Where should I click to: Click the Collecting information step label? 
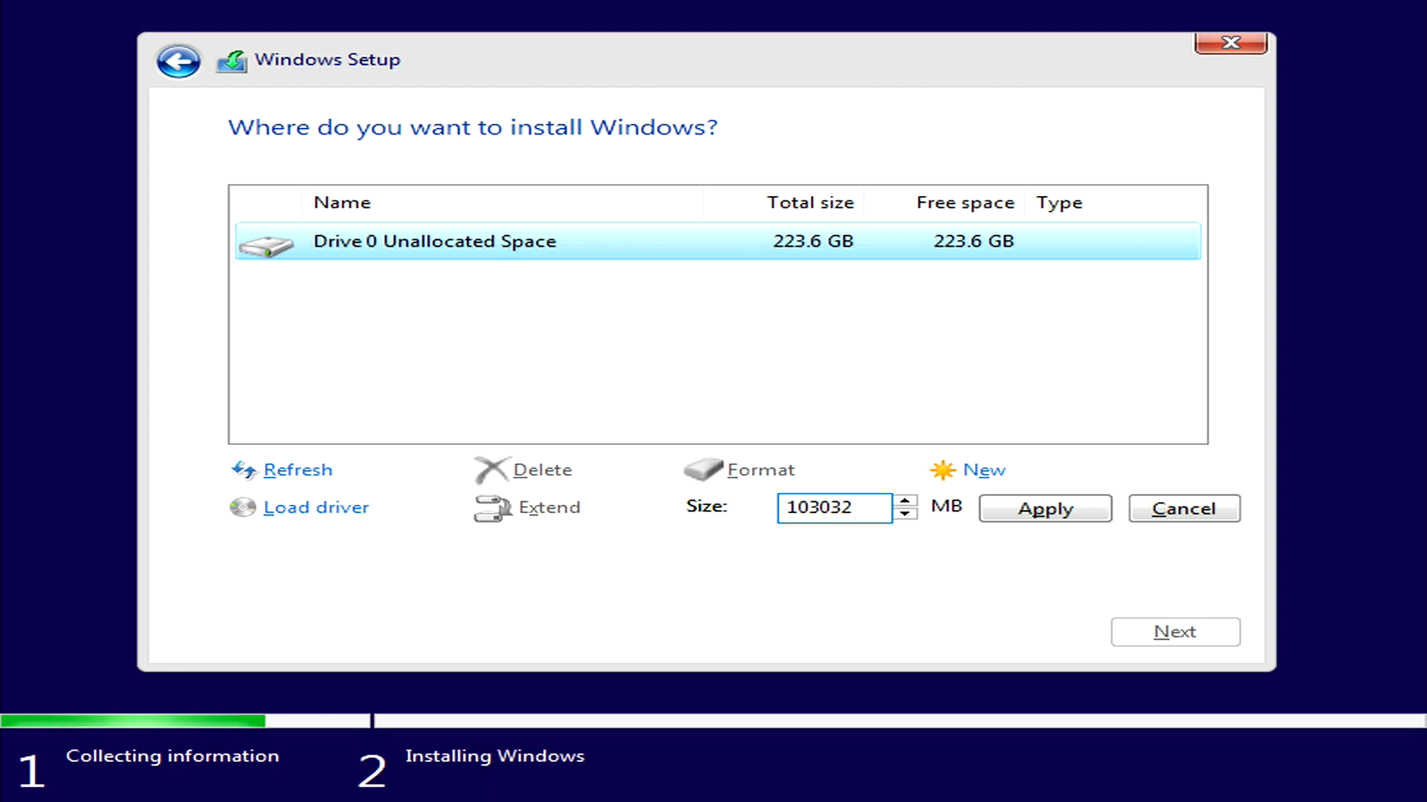point(172,756)
